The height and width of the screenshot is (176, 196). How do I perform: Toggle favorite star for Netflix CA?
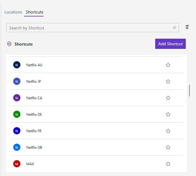[168, 98]
